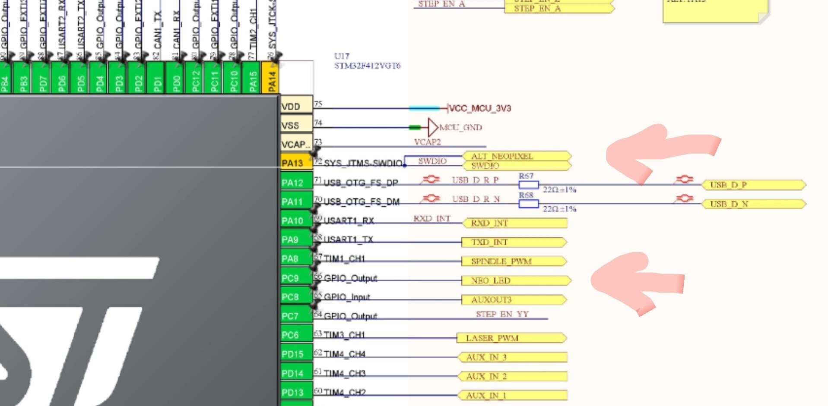This screenshot has height=406, width=828.
Task: Click the test point left of USB_D_N port
Action: pyautogui.click(x=684, y=198)
